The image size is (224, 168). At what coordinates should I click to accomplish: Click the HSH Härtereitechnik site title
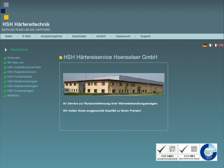point(26,24)
